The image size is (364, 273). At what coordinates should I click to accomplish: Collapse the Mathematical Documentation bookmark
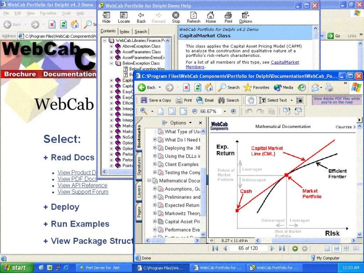[149, 181]
